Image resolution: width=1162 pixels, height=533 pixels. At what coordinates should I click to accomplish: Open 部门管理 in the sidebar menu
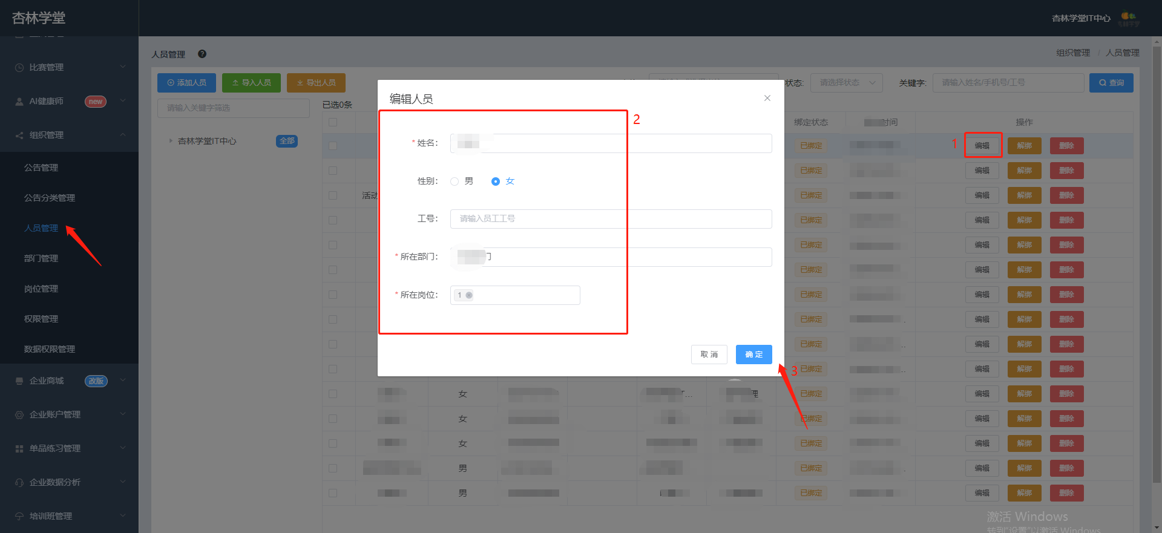pos(41,258)
